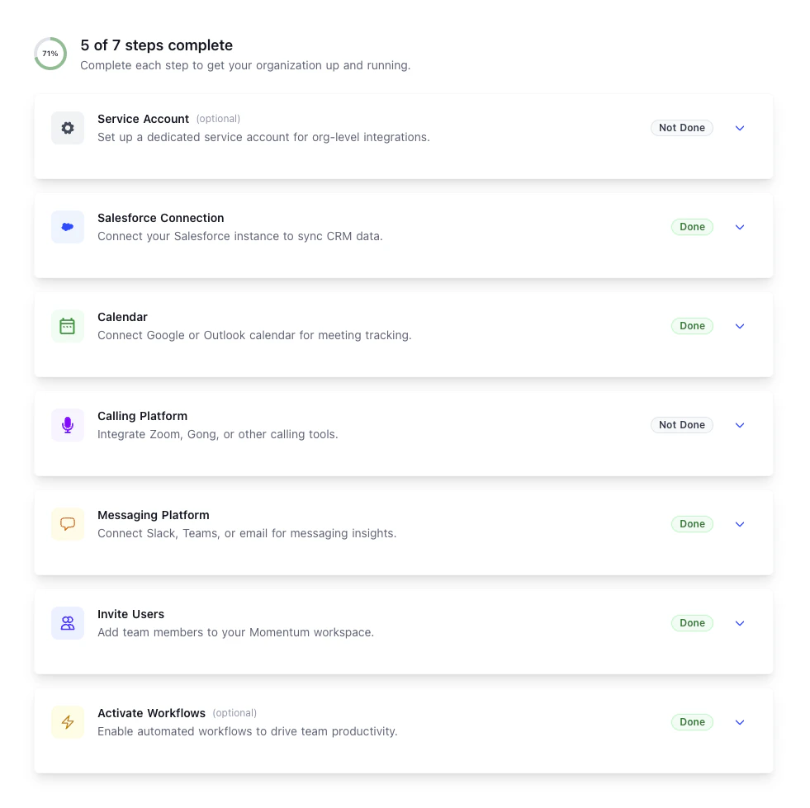Select the Messaging Platform chat bubble icon
The width and height of the screenshot is (810, 808).
click(x=68, y=523)
